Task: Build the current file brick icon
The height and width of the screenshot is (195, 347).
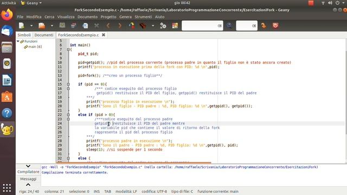Action: click(143, 25)
